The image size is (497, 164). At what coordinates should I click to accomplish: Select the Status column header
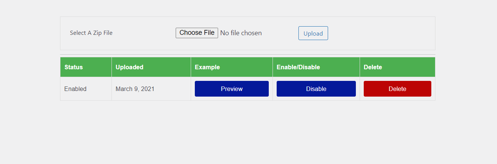coord(74,67)
